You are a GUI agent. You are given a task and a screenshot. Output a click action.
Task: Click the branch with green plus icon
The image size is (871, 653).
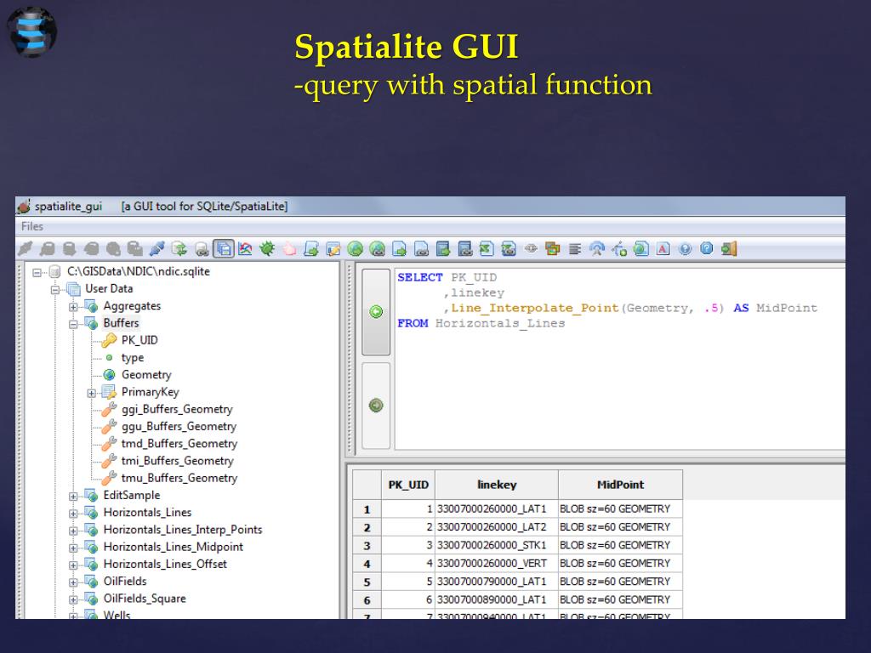tap(619, 249)
